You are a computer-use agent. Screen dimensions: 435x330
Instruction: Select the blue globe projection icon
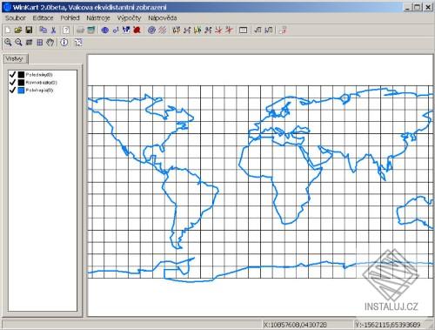(x=105, y=30)
